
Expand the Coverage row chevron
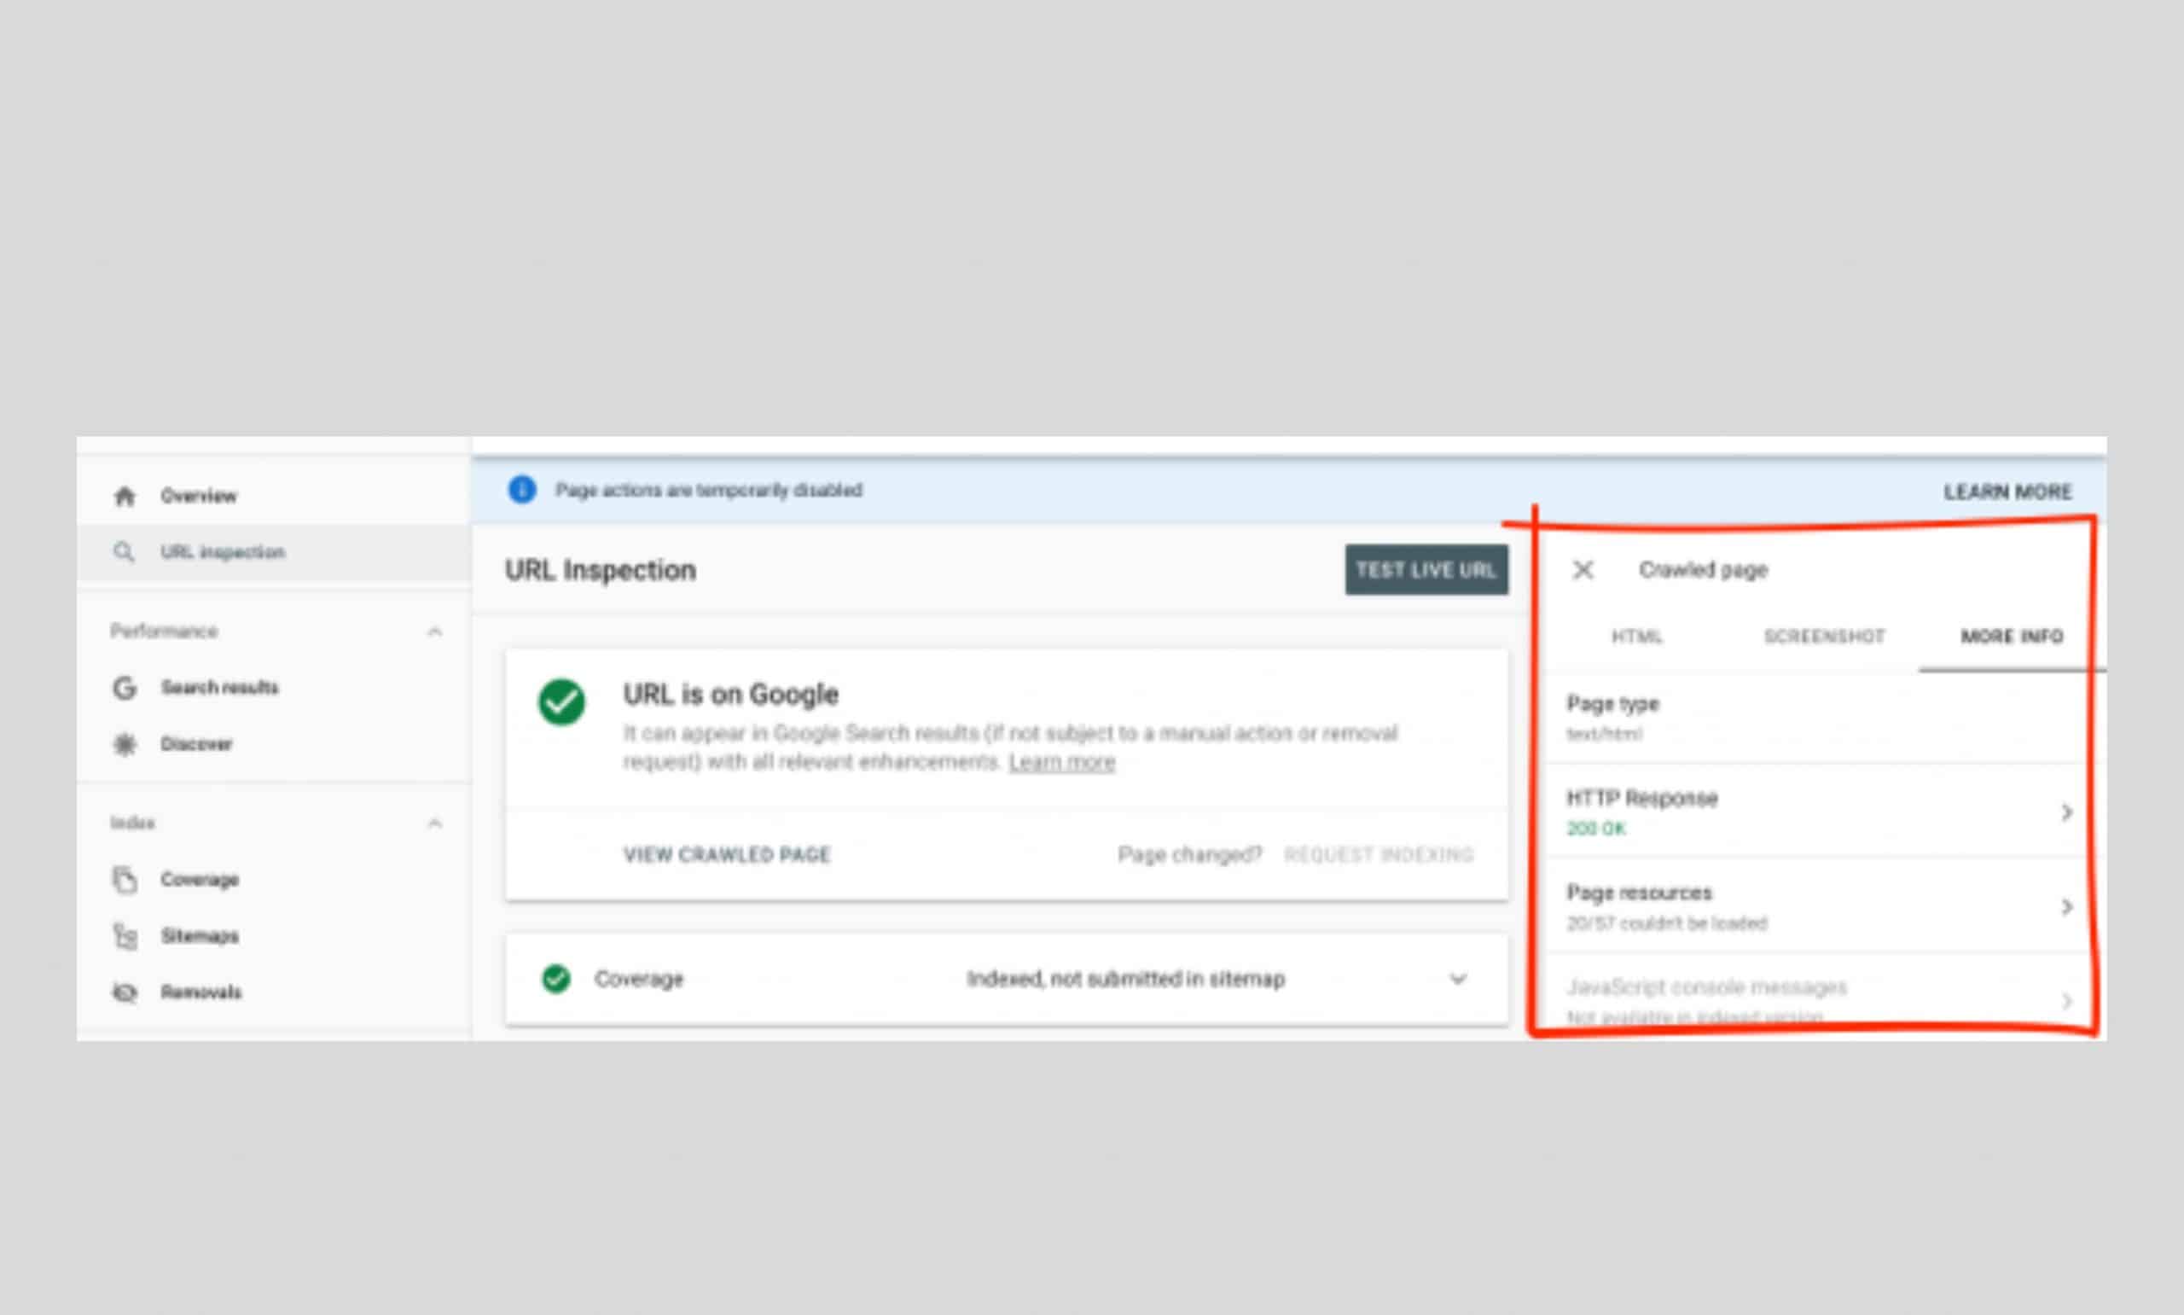pos(1457,979)
